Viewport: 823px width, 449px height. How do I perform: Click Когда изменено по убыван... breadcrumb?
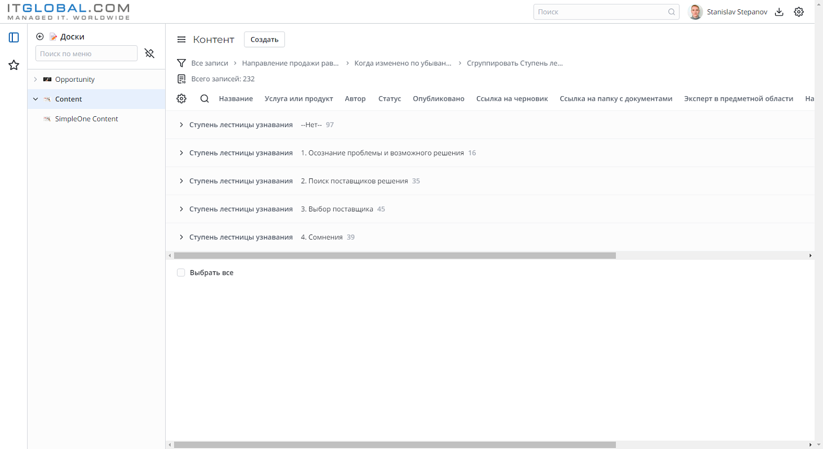(x=403, y=63)
